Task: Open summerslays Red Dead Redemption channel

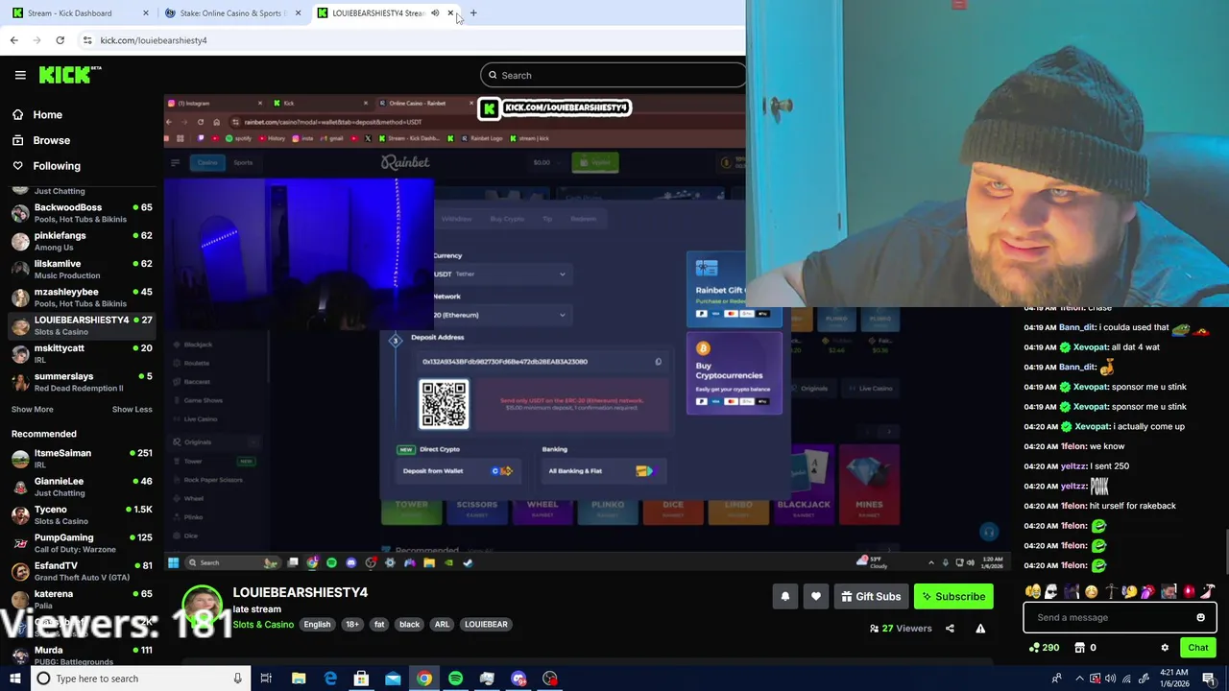Action: coord(81,382)
